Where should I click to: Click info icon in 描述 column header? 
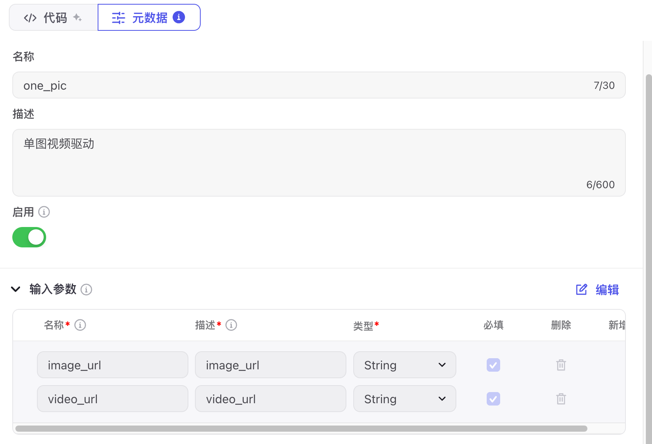coord(231,325)
